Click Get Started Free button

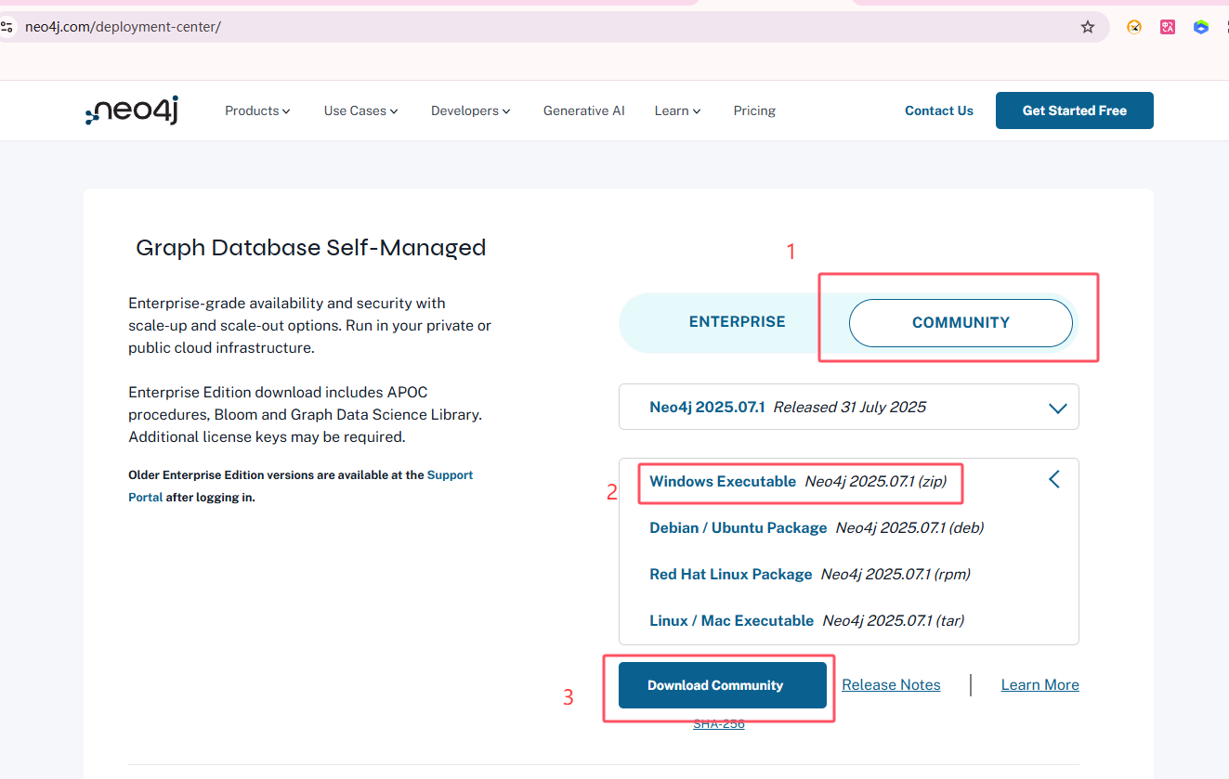[1075, 110]
